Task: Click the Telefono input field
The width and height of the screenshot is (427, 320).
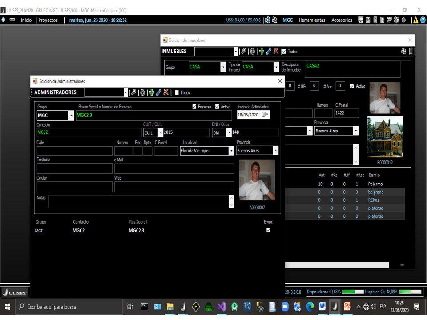Action: pos(74,168)
